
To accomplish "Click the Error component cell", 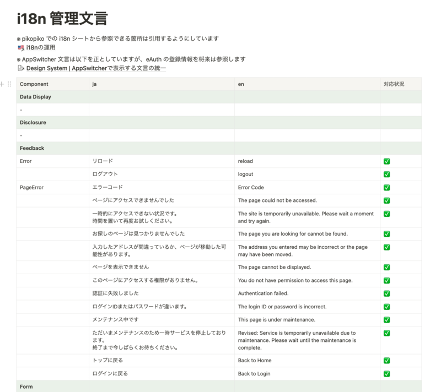I will click(52, 161).
